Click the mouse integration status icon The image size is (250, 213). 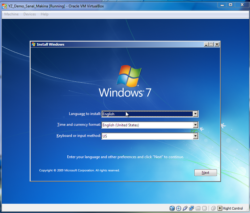213,208
